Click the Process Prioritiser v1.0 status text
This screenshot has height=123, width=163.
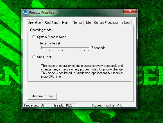pyautogui.click(x=107, y=105)
